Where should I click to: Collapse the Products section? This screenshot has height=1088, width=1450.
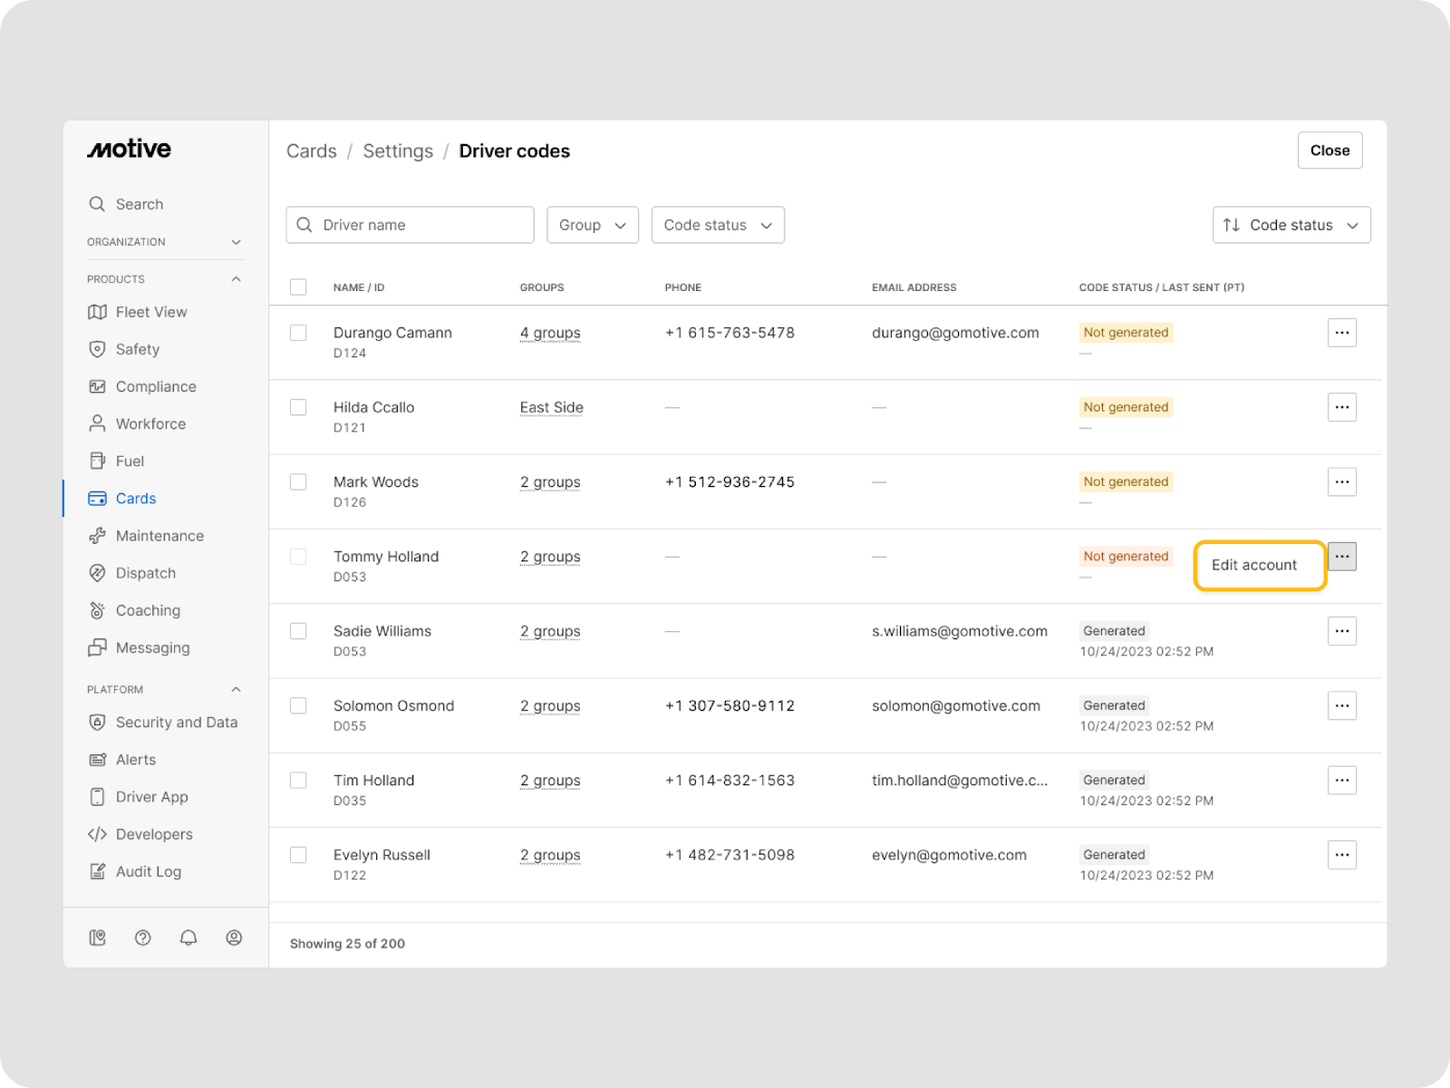pos(236,279)
